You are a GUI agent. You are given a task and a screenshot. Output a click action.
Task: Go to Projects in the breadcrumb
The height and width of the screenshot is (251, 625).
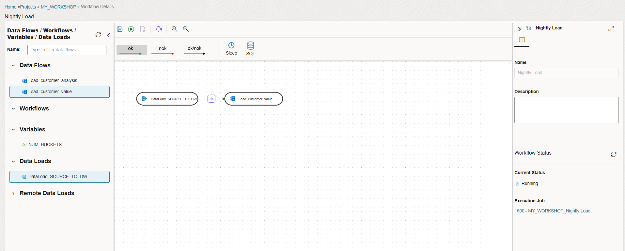(x=28, y=7)
